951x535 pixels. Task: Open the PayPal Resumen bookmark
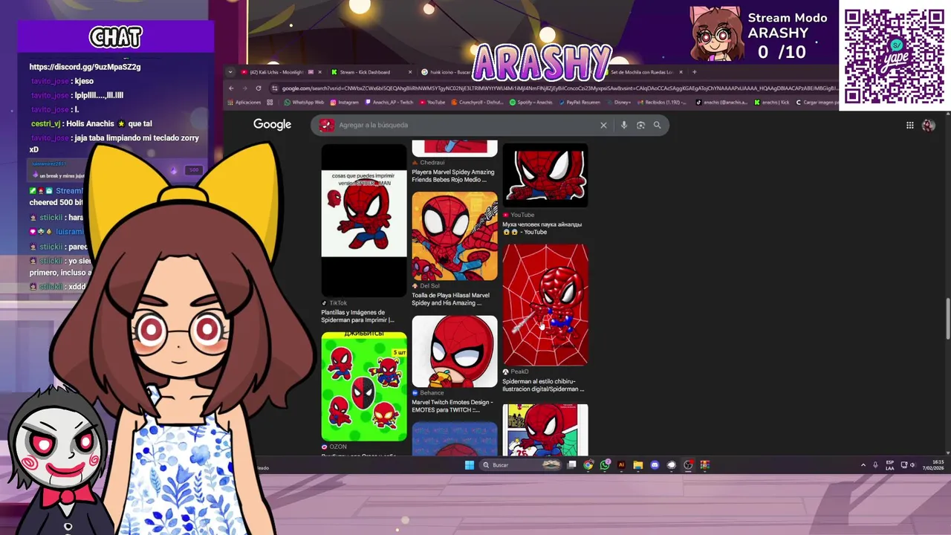click(580, 103)
